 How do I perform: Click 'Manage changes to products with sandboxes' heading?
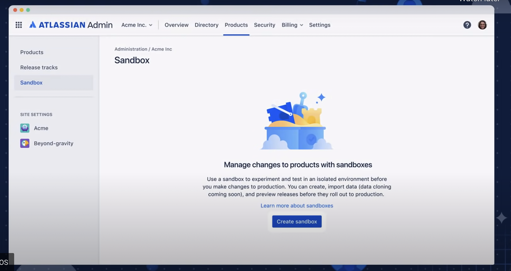(298, 165)
